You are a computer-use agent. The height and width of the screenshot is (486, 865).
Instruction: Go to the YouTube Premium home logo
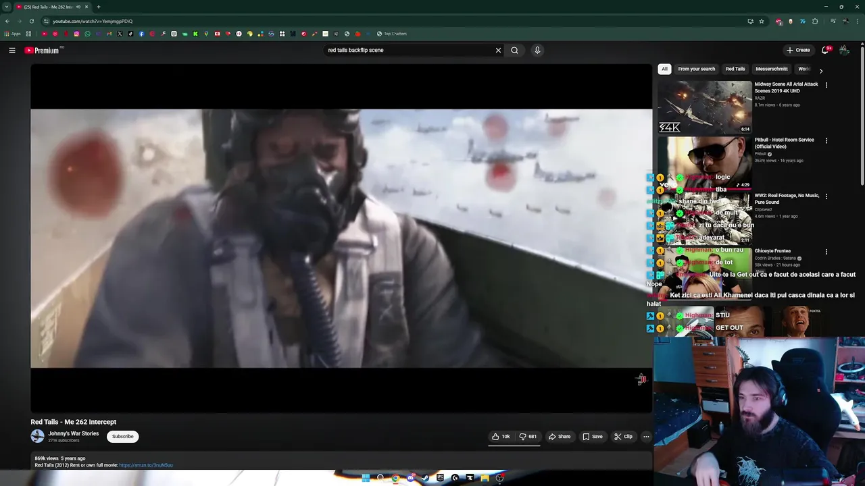tap(43, 50)
